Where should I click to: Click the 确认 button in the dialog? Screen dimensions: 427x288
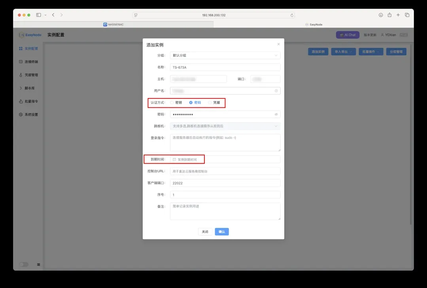click(222, 232)
